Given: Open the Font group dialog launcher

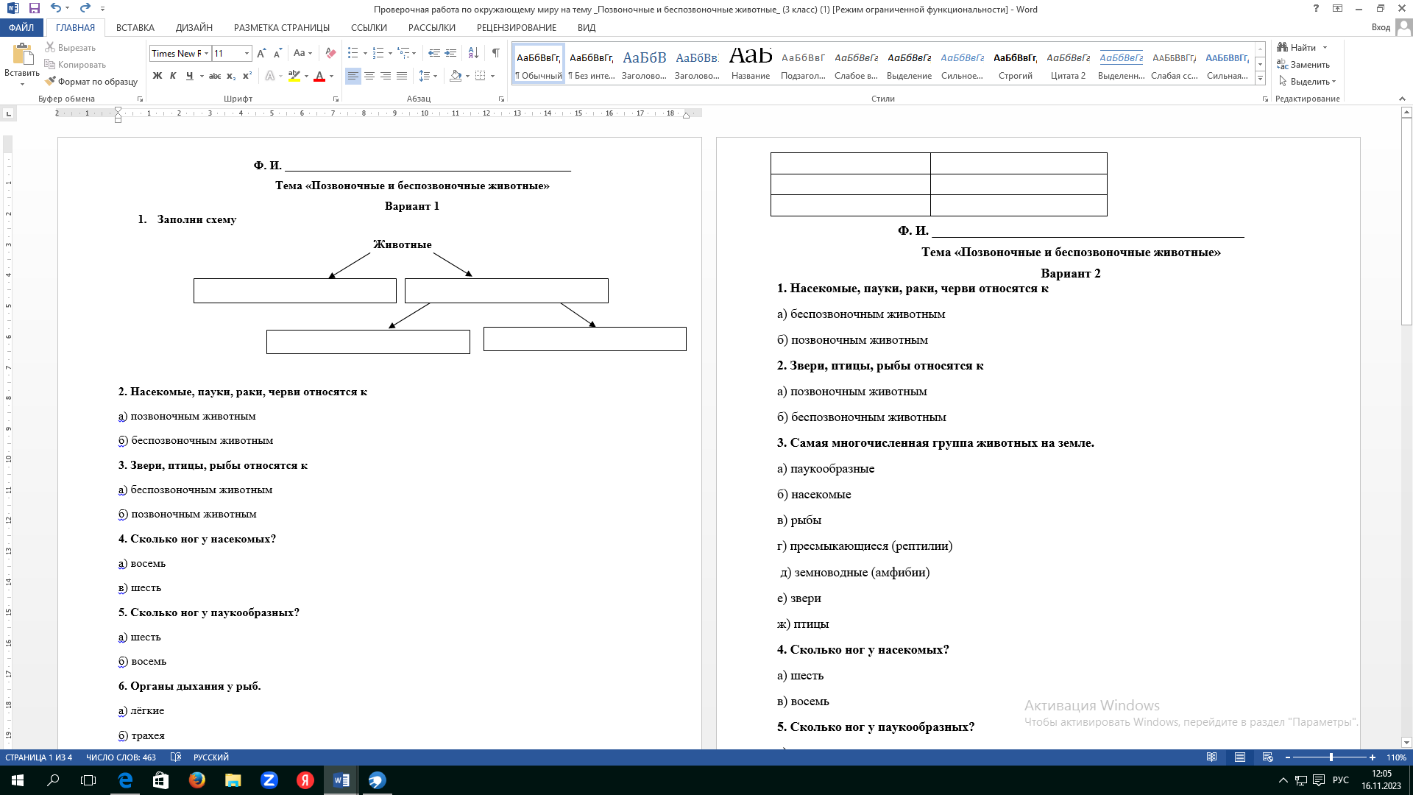Looking at the screenshot, I should (336, 99).
